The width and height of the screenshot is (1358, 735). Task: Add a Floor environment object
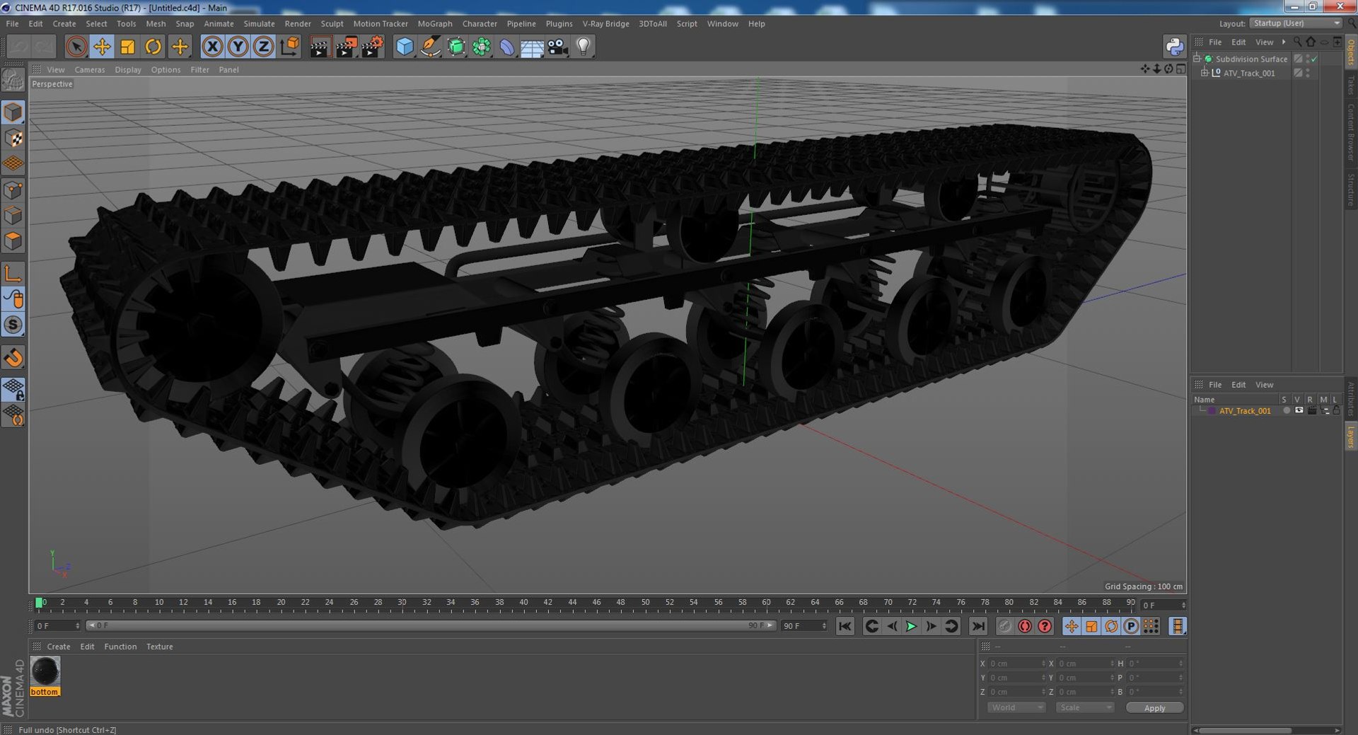click(532, 47)
